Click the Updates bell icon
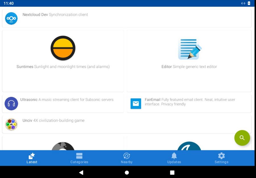The height and width of the screenshot is (178, 256). [x=174, y=156]
